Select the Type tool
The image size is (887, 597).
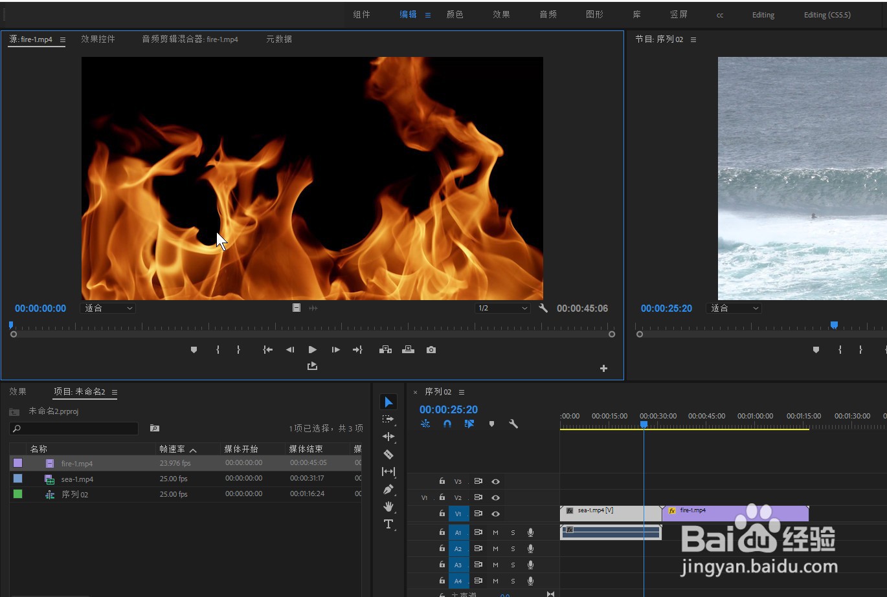[x=388, y=524]
